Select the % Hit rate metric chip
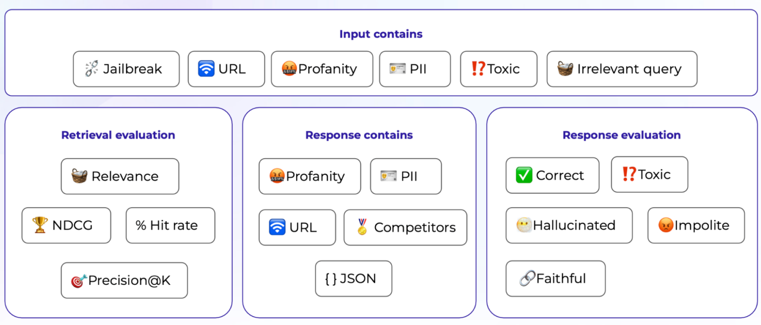 pyautogui.click(x=170, y=225)
